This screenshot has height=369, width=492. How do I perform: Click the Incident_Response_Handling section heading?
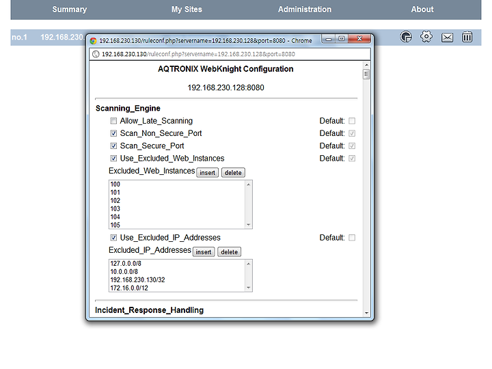150,310
